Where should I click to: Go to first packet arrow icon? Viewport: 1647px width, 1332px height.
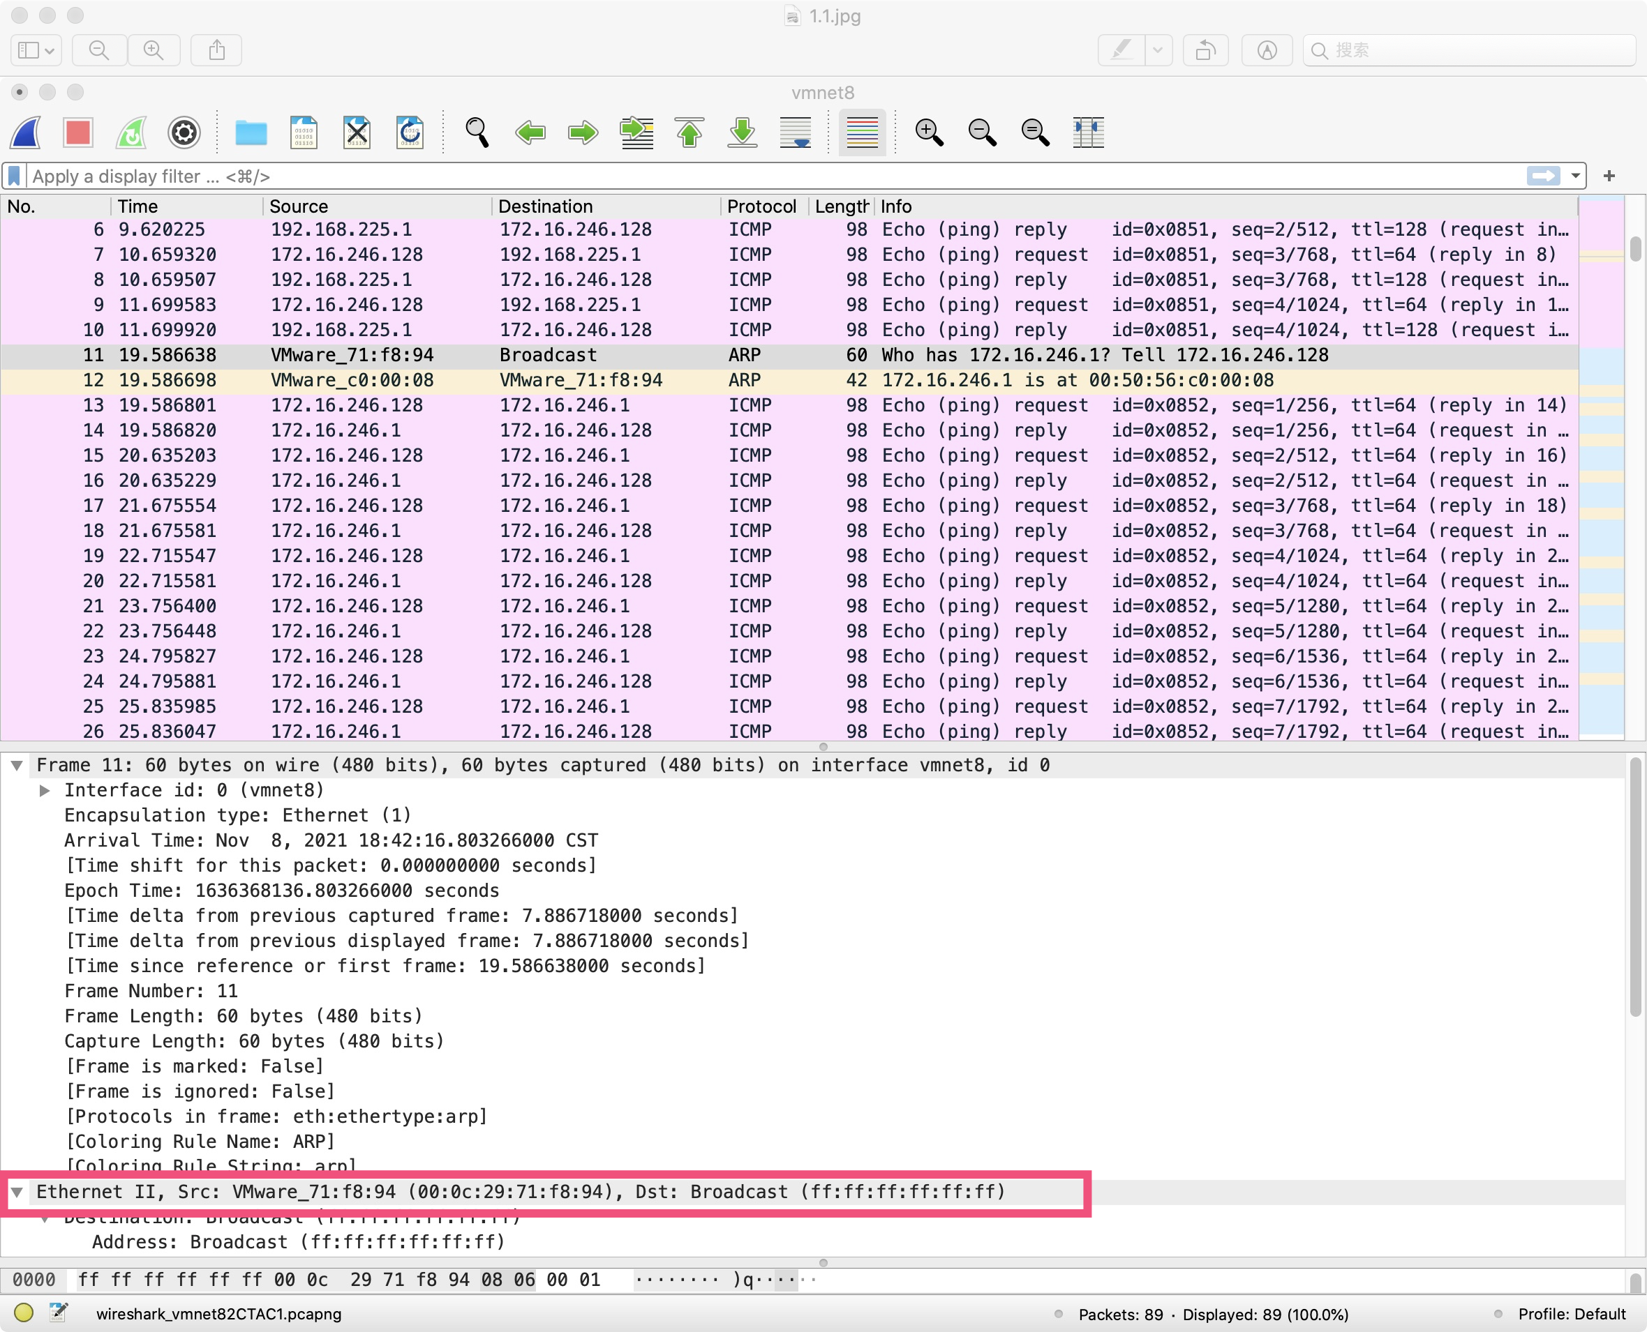point(689,133)
